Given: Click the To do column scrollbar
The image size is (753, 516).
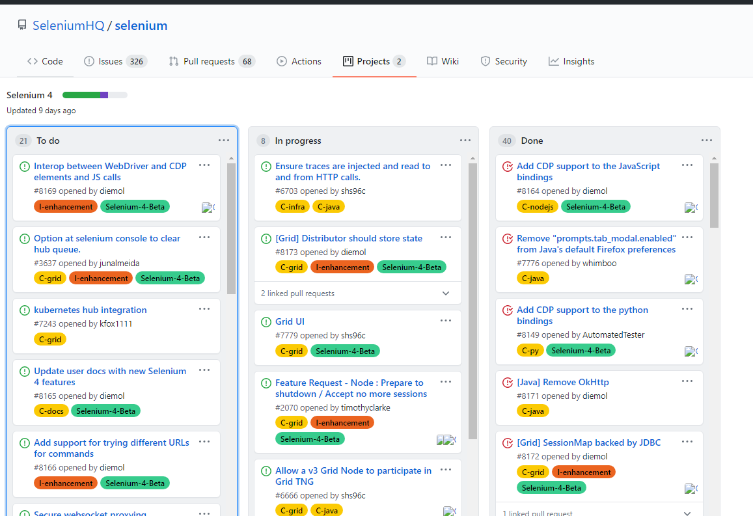Looking at the screenshot, I should (232, 228).
